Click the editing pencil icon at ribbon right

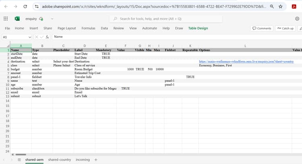[300, 28]
